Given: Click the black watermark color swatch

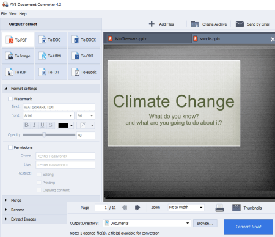Looking at the screenshot, I should coord(64,125).
